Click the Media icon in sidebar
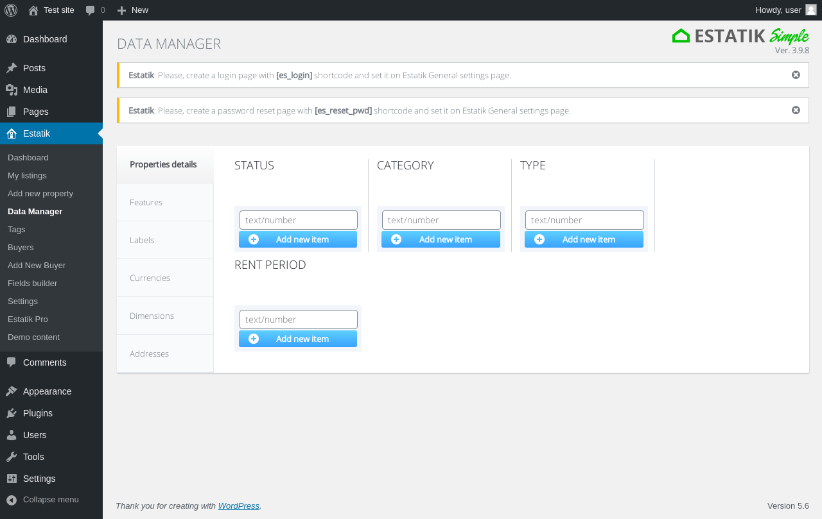The image size is (822, 519). pos(12,90)
